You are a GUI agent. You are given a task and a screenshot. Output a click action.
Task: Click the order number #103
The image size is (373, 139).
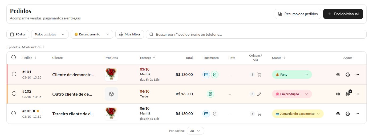27,111
